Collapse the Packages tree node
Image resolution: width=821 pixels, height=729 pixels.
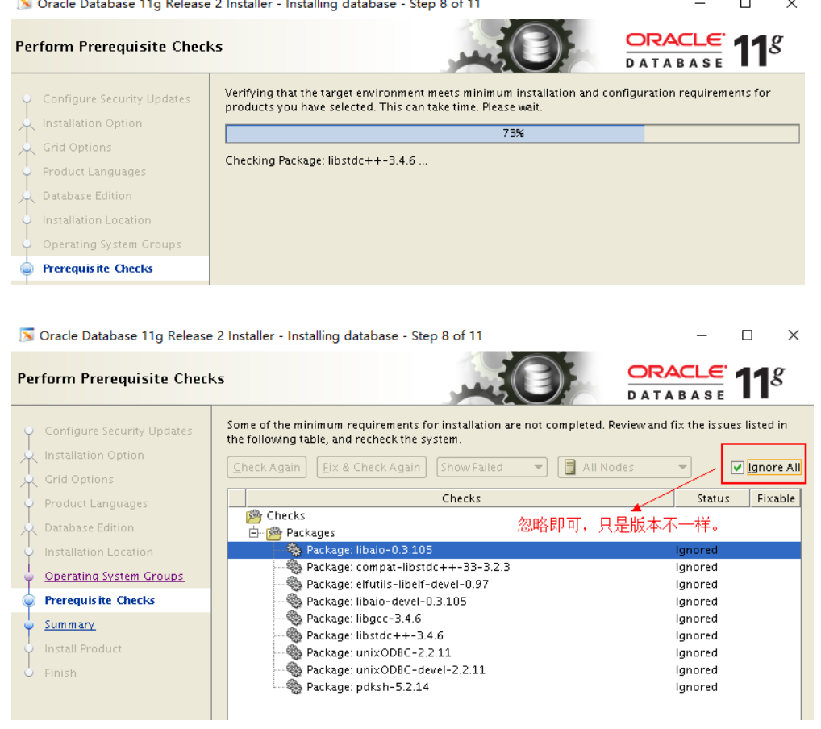[x=254, y=533]
